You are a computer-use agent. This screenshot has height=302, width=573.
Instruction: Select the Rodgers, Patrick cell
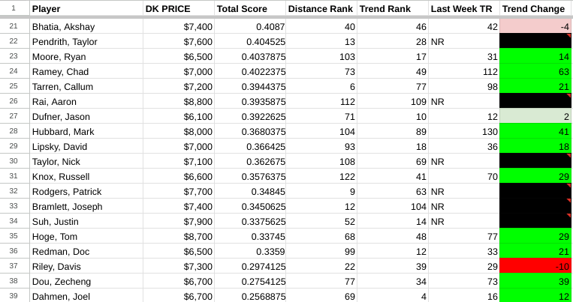(86, 191)
